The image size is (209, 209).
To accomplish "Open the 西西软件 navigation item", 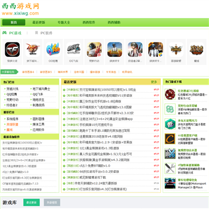I will pos(89,23).
